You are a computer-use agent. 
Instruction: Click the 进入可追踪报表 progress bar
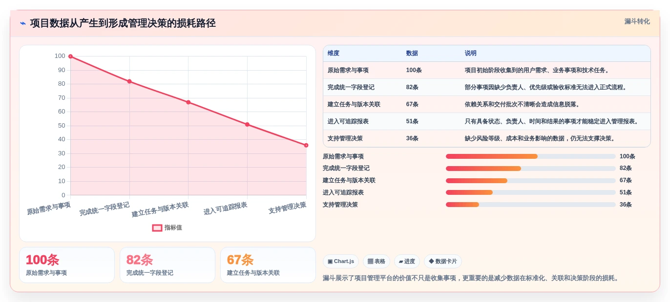pos(531,192)
